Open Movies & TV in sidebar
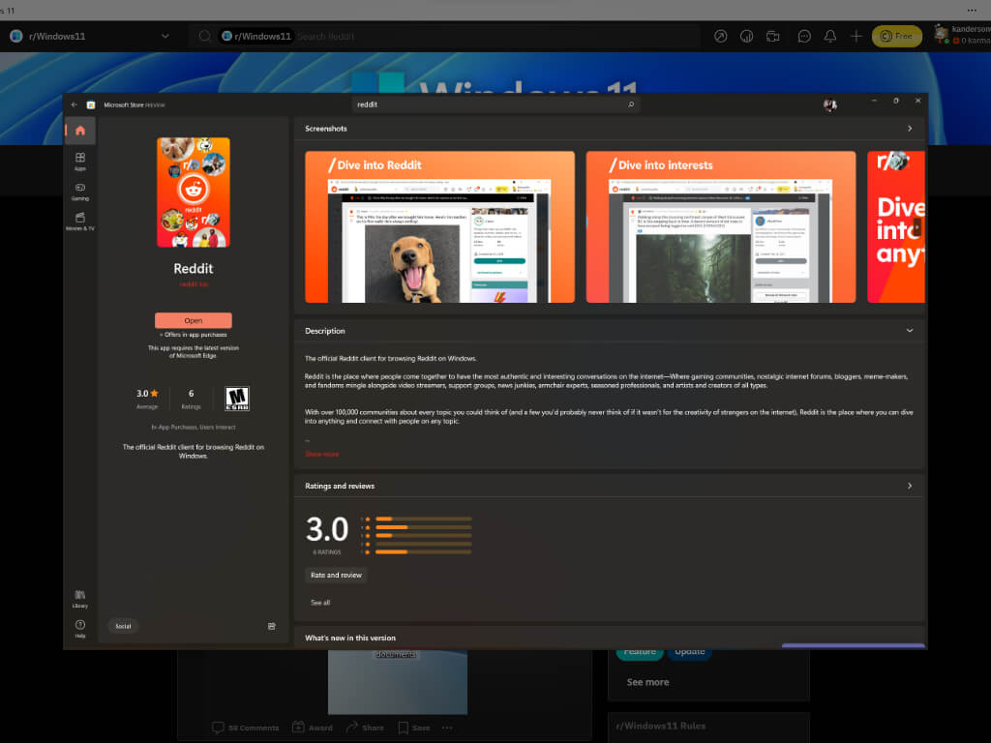This screenshot has width=991, height=743. point(80,221)
